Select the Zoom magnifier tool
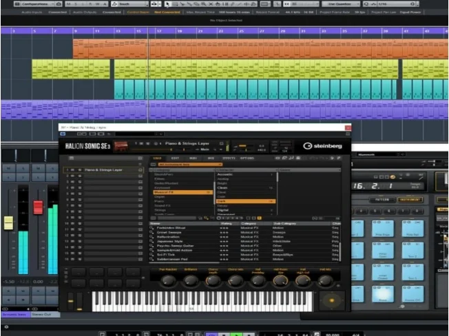Screen dimensions: 449x336 [203, 4]
